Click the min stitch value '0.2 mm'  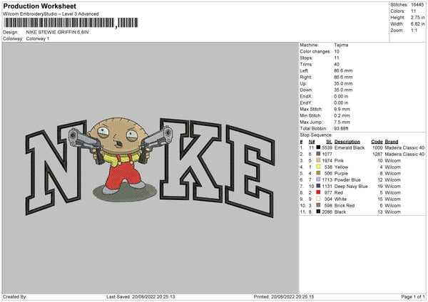point(342,115)
